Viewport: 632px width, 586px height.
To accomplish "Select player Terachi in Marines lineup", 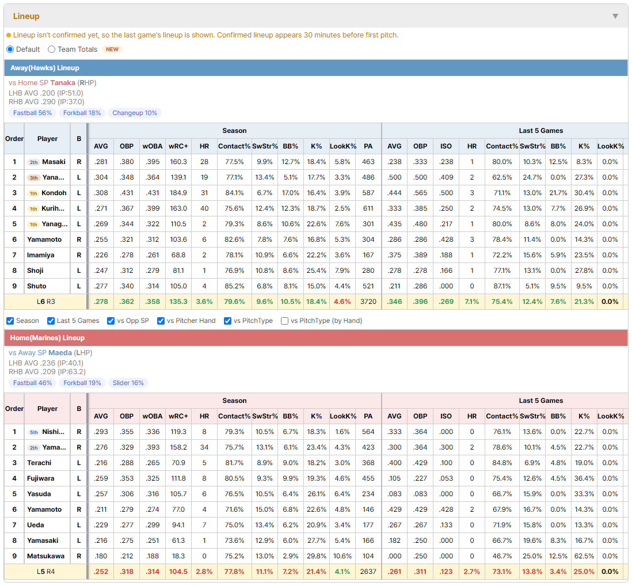I will tap(39, 463).
